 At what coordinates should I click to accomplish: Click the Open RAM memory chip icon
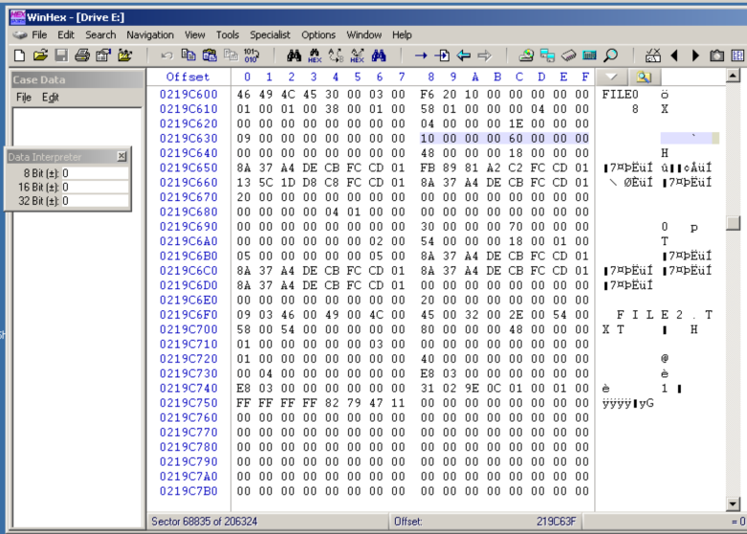pos(569,56)
